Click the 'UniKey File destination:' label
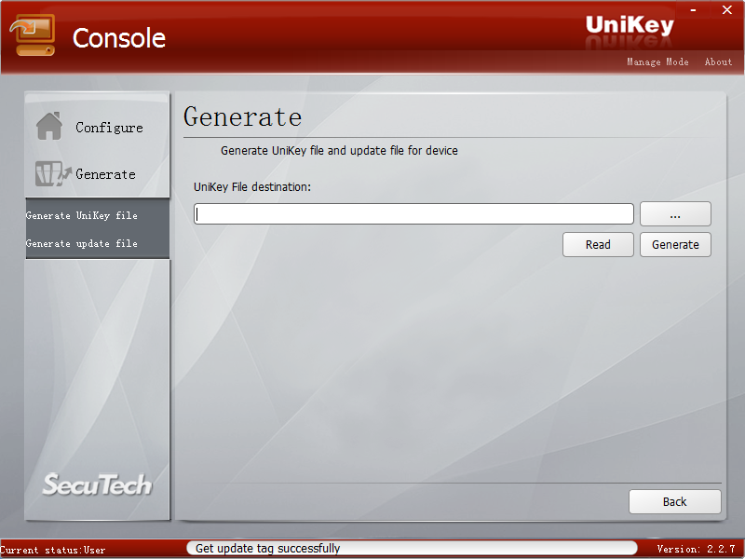Image resolution: width=745 pixels, height=559 pixels. click(252, 187)
